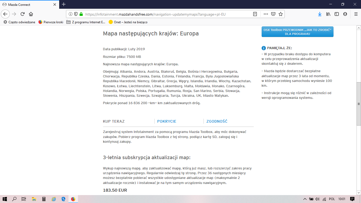This screenshot has width=361, height=203.
Task: Open the page actions three-dots menu
Action: tap(266, 14)
